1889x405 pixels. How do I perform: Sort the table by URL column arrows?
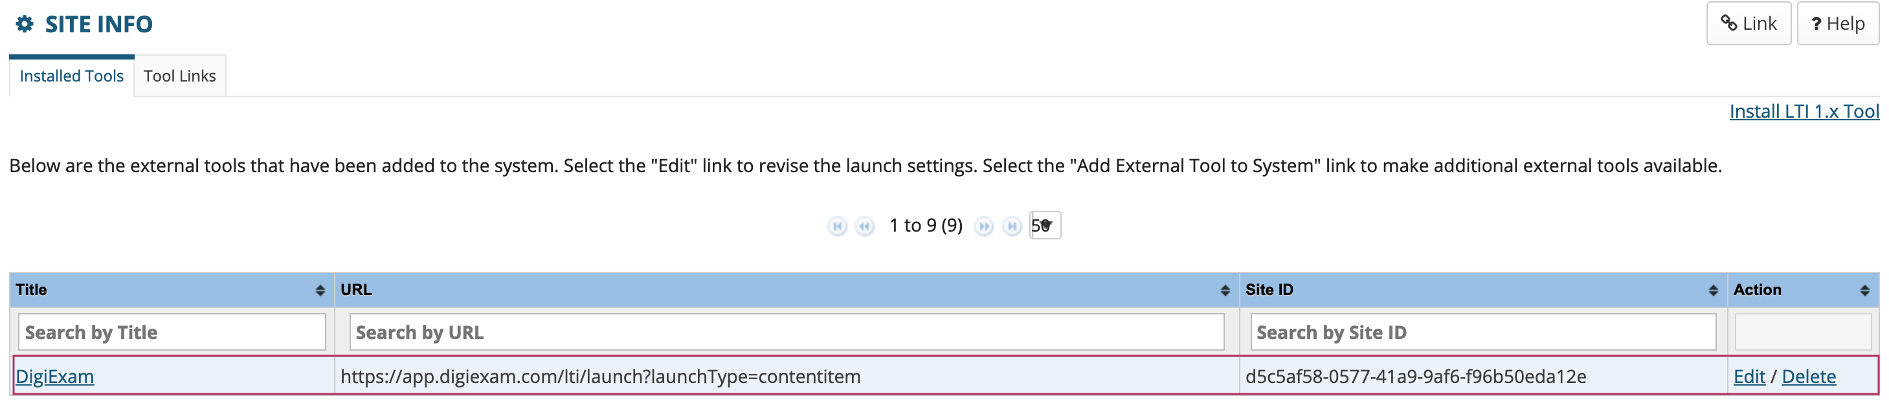point(1225,290)
